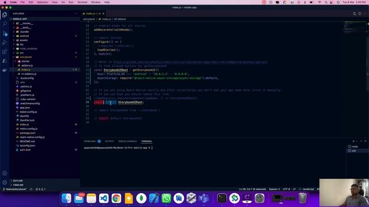Open the GitHub link in the code comment
Viewport: 369px width, 207px height.
coord(190,62)
